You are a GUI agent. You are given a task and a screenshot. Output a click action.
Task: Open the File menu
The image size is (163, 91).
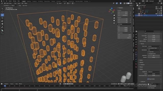[x=4, y=1]
